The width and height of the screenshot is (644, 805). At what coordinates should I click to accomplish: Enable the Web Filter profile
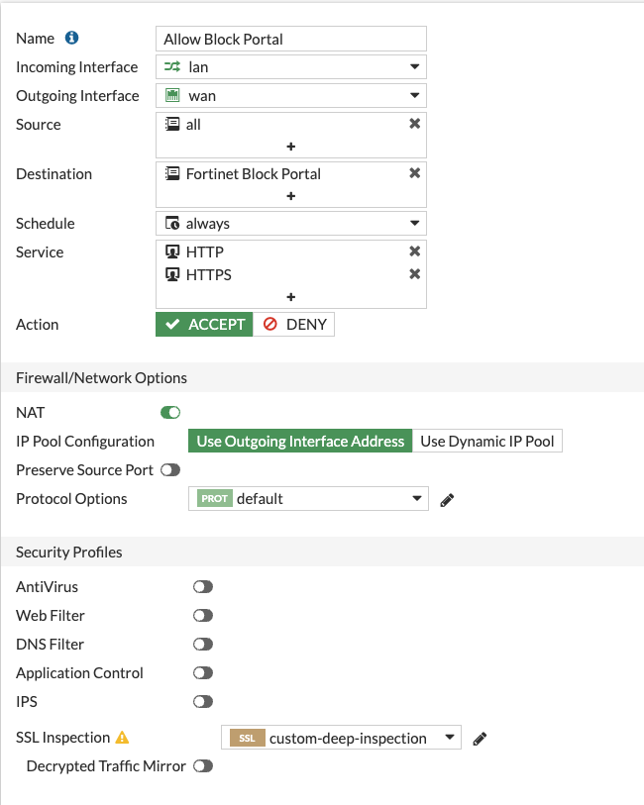(203, 616)
